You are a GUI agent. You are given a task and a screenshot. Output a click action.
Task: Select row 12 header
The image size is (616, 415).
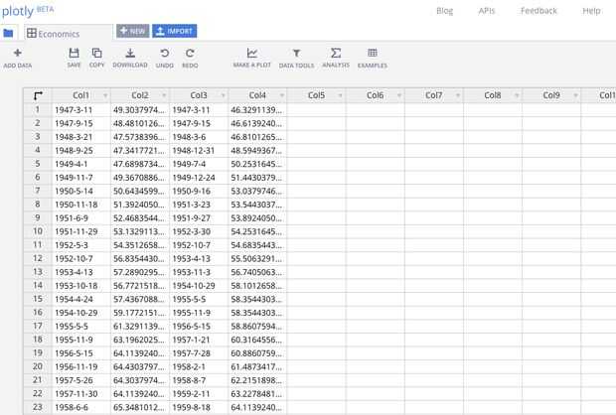coord(38,258)
